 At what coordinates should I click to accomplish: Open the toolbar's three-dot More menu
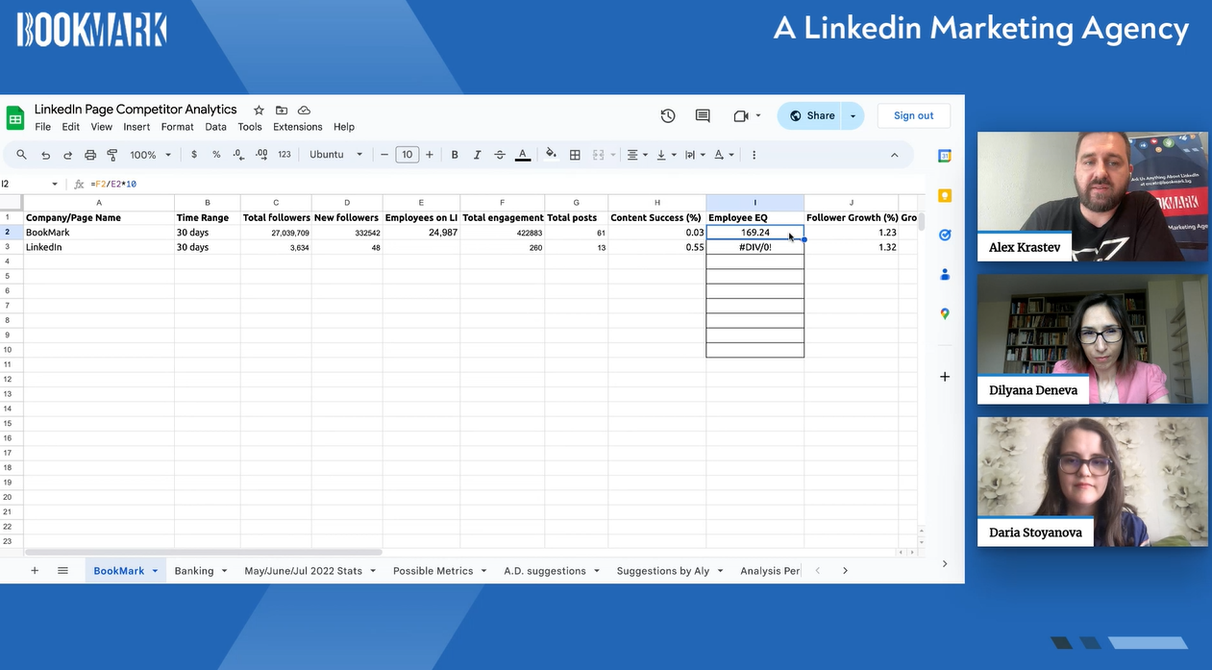754,155
